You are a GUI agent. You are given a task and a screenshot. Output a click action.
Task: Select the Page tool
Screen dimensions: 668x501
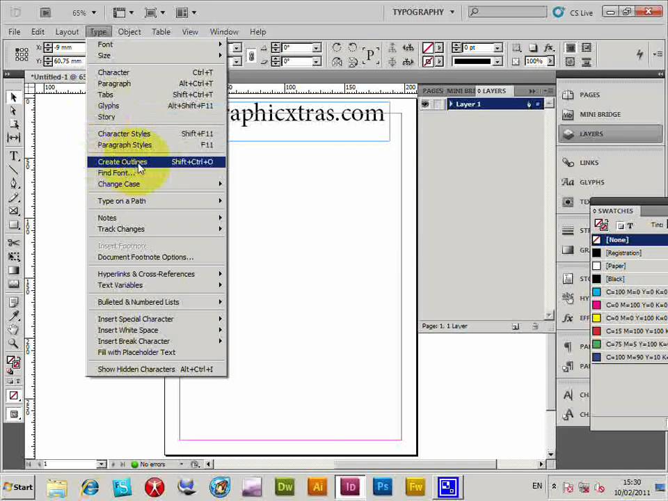click(x=13, y=124)
